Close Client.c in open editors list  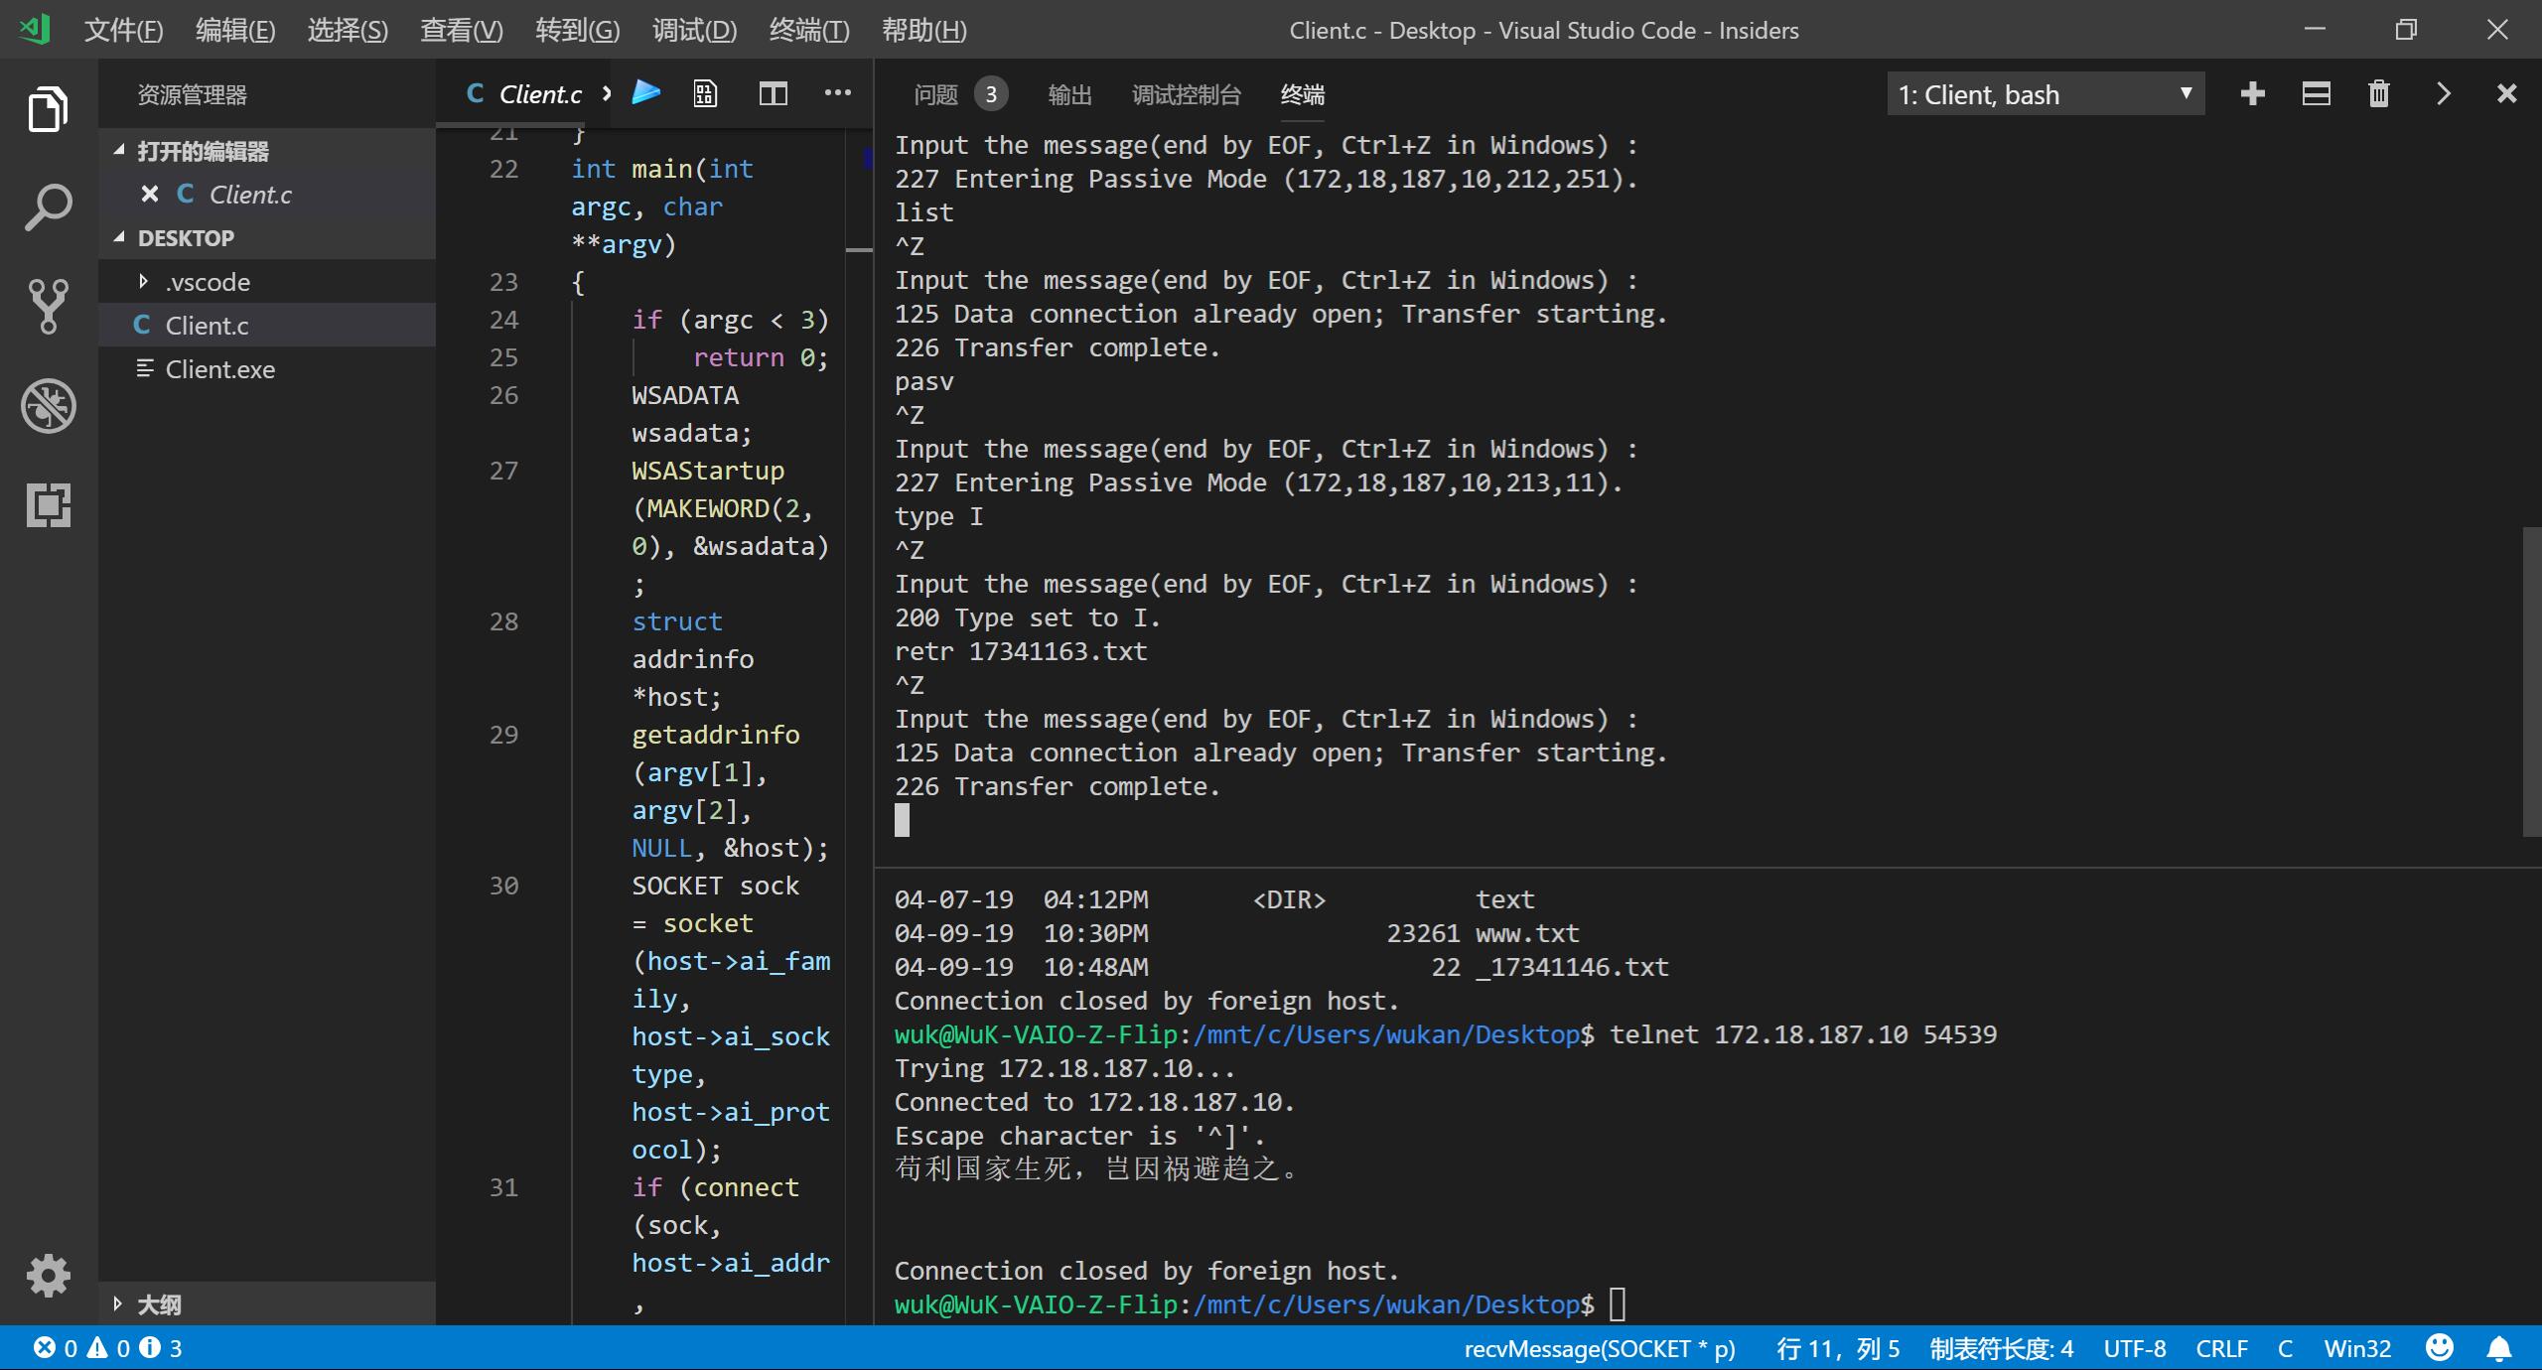(150, 194)
